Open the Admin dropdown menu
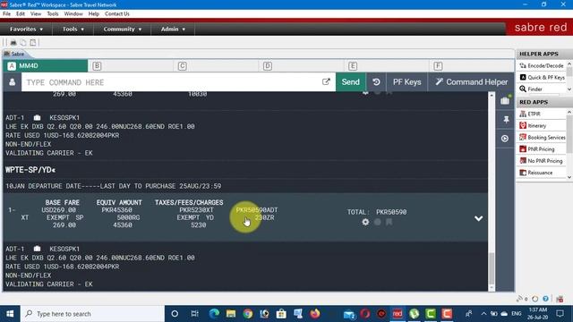Viewport: 573px width, 322px height. [173, 29]
